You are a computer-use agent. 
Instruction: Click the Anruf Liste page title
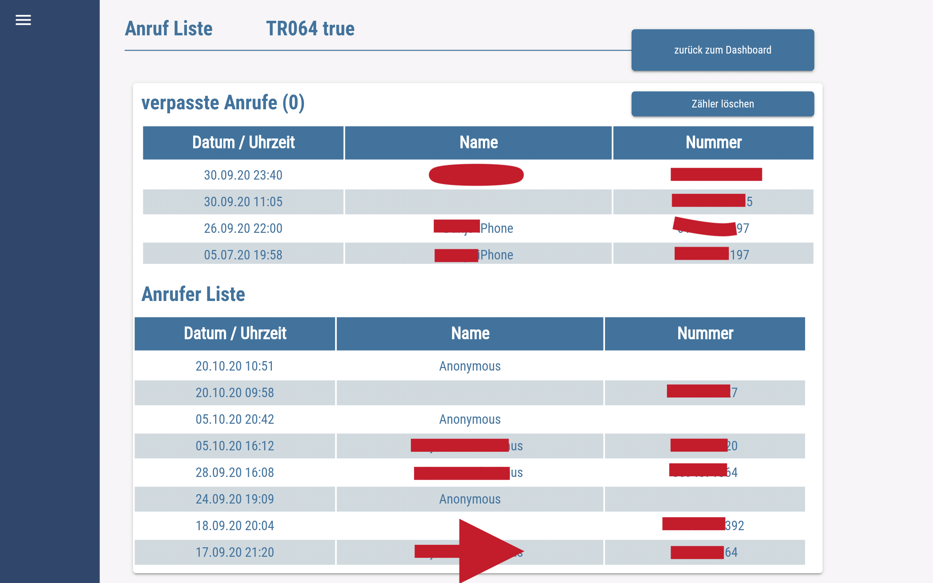(x=168, y=29)
